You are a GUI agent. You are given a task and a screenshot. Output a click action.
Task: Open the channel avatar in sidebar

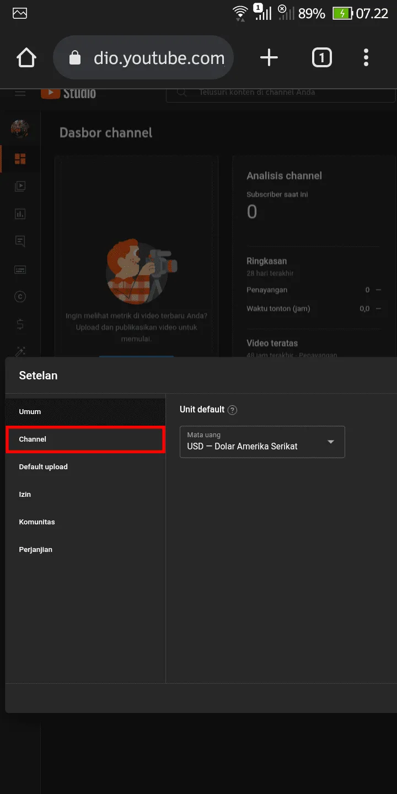tap(20, 129)
